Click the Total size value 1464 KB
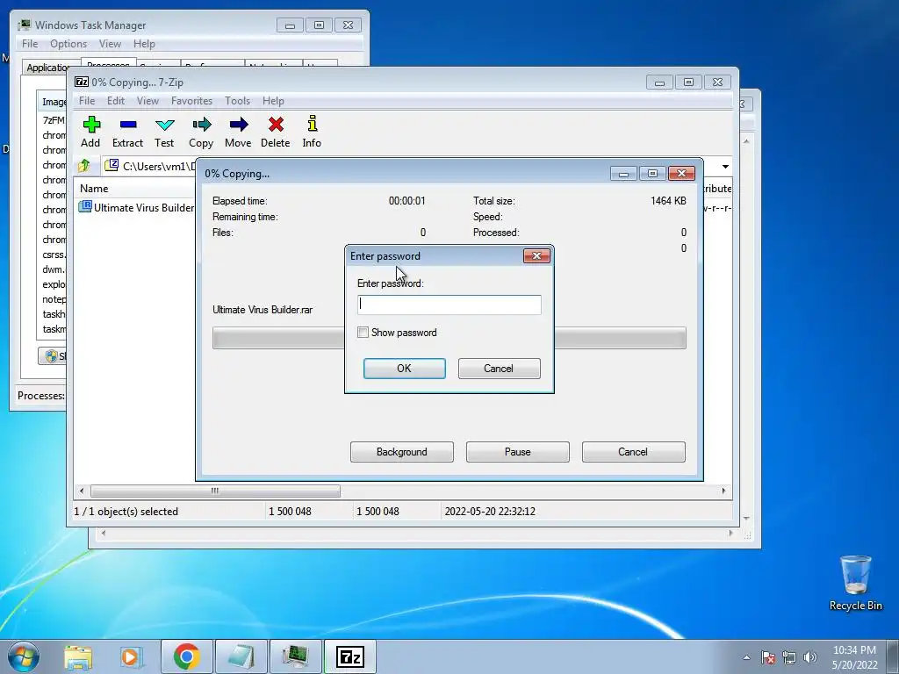Screen dimensions: 899x674 click(668, 201)
